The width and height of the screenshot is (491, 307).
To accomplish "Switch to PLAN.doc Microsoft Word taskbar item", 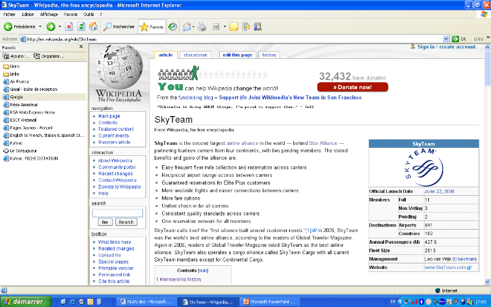I will 147,302.
